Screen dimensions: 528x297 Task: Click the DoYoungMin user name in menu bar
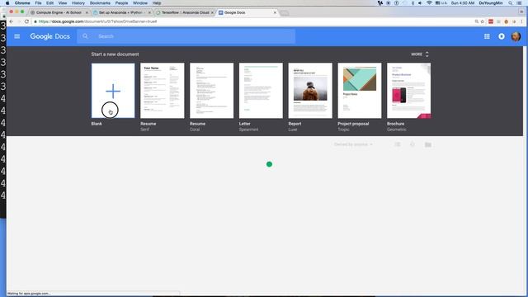[x=491, y=3]
